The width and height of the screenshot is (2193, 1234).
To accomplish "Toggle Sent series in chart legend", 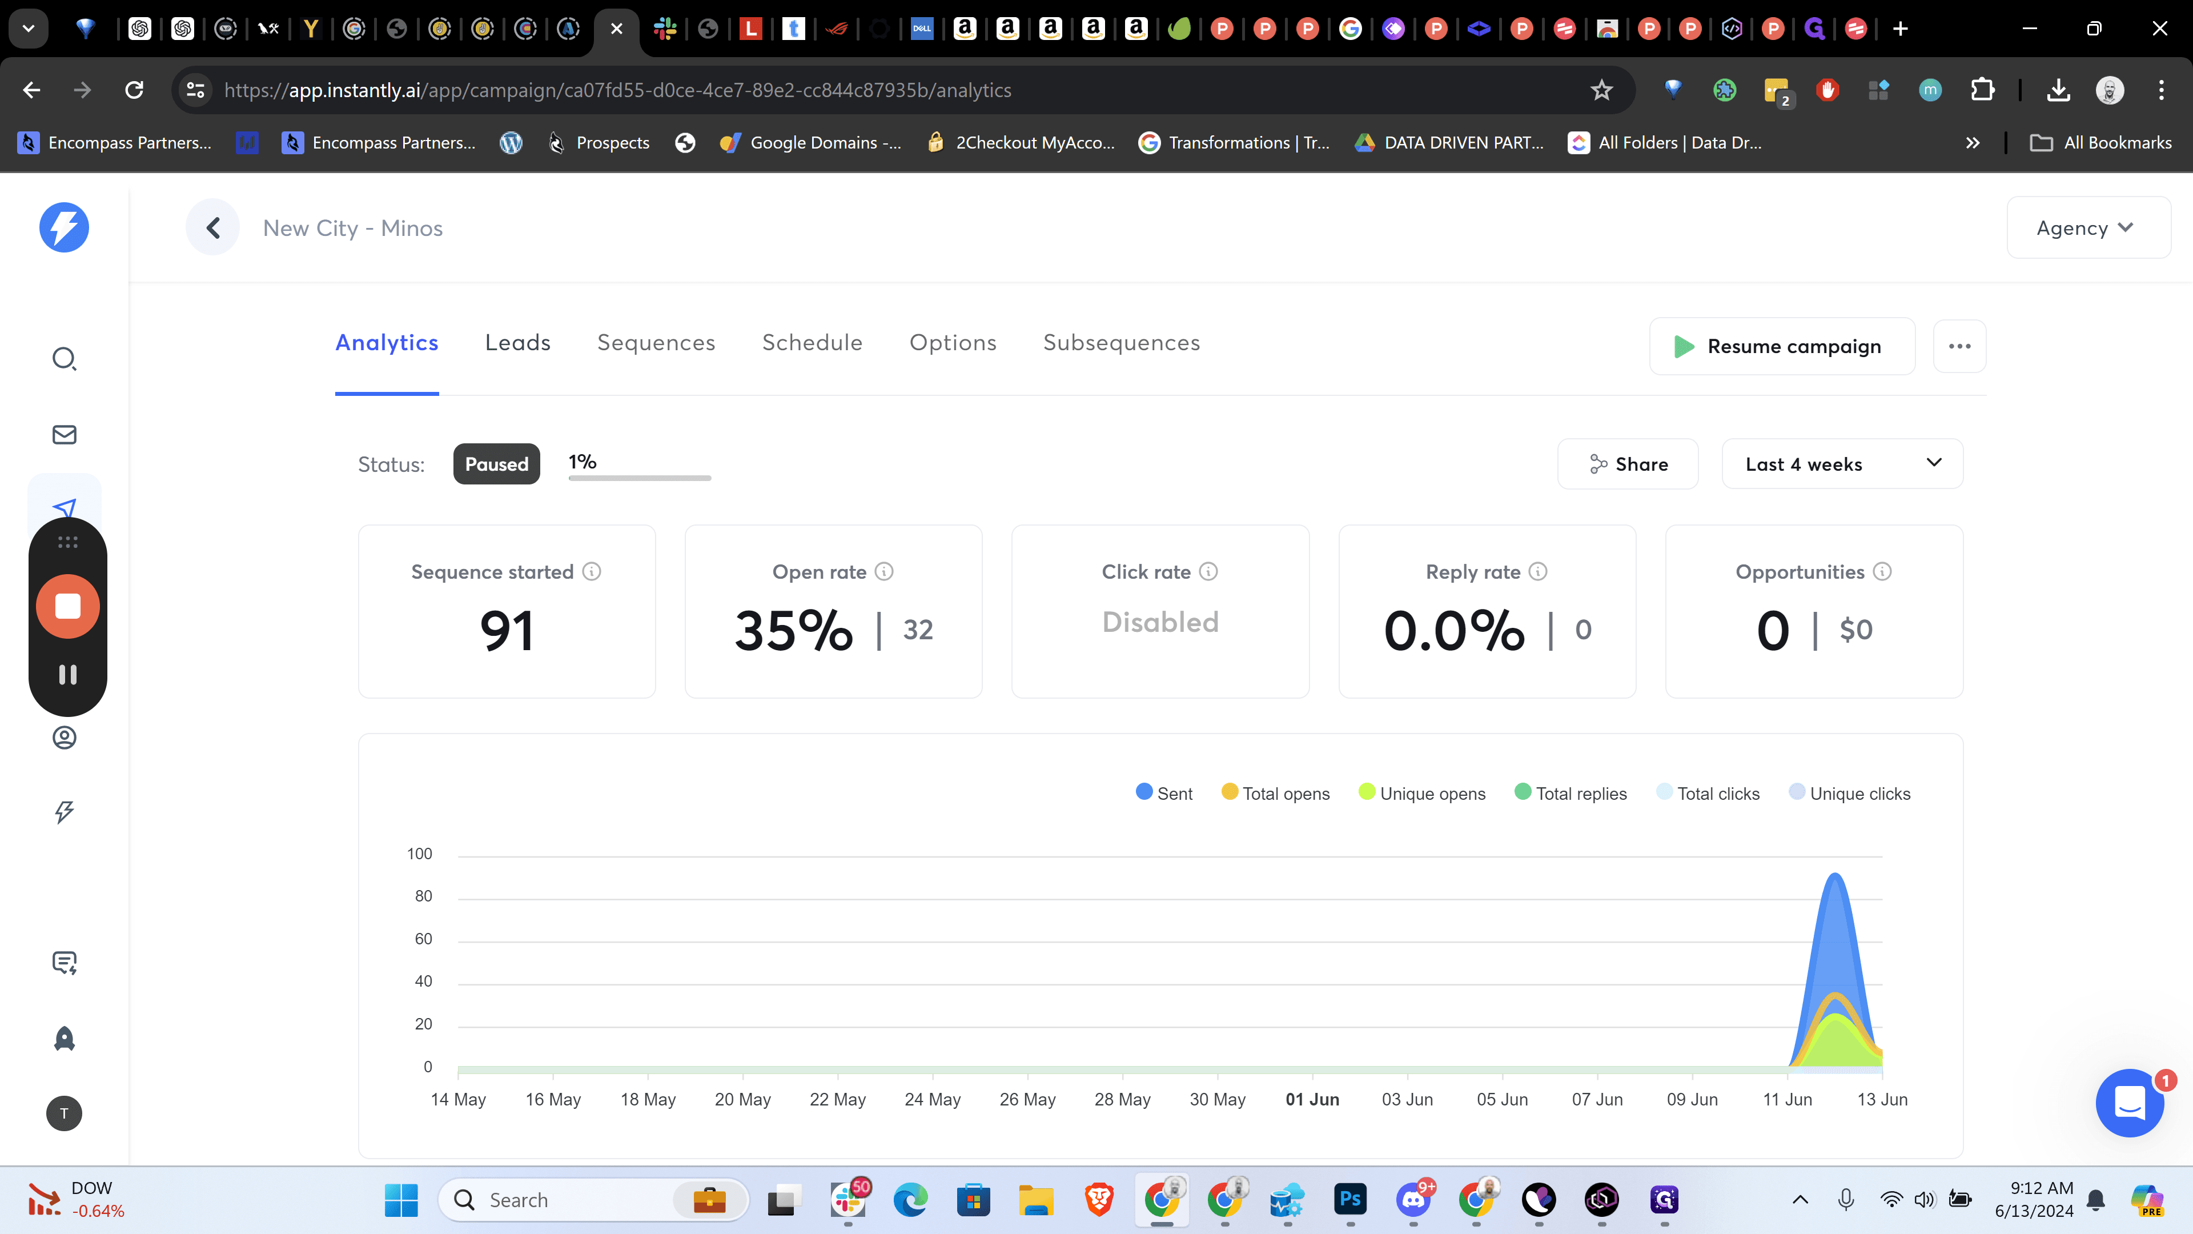I will (1164, 793).
